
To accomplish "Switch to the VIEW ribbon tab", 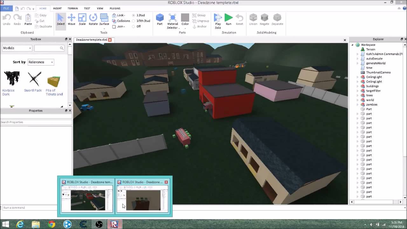I will (x=100, y=8).
